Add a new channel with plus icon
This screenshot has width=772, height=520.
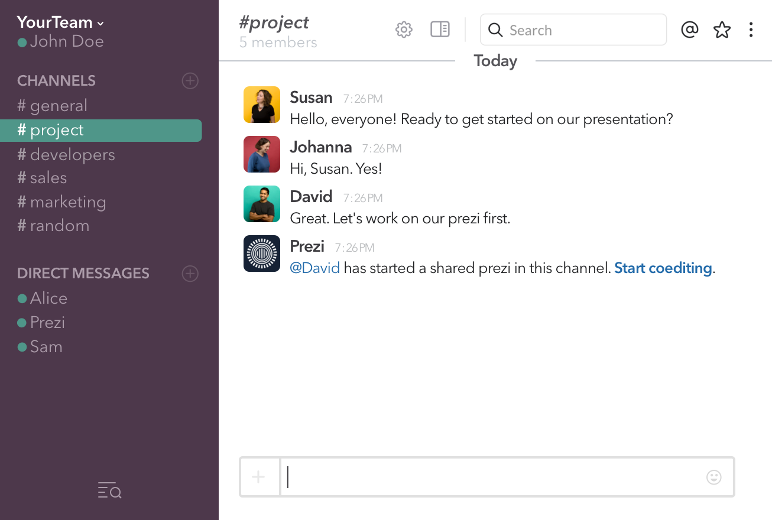190,81
